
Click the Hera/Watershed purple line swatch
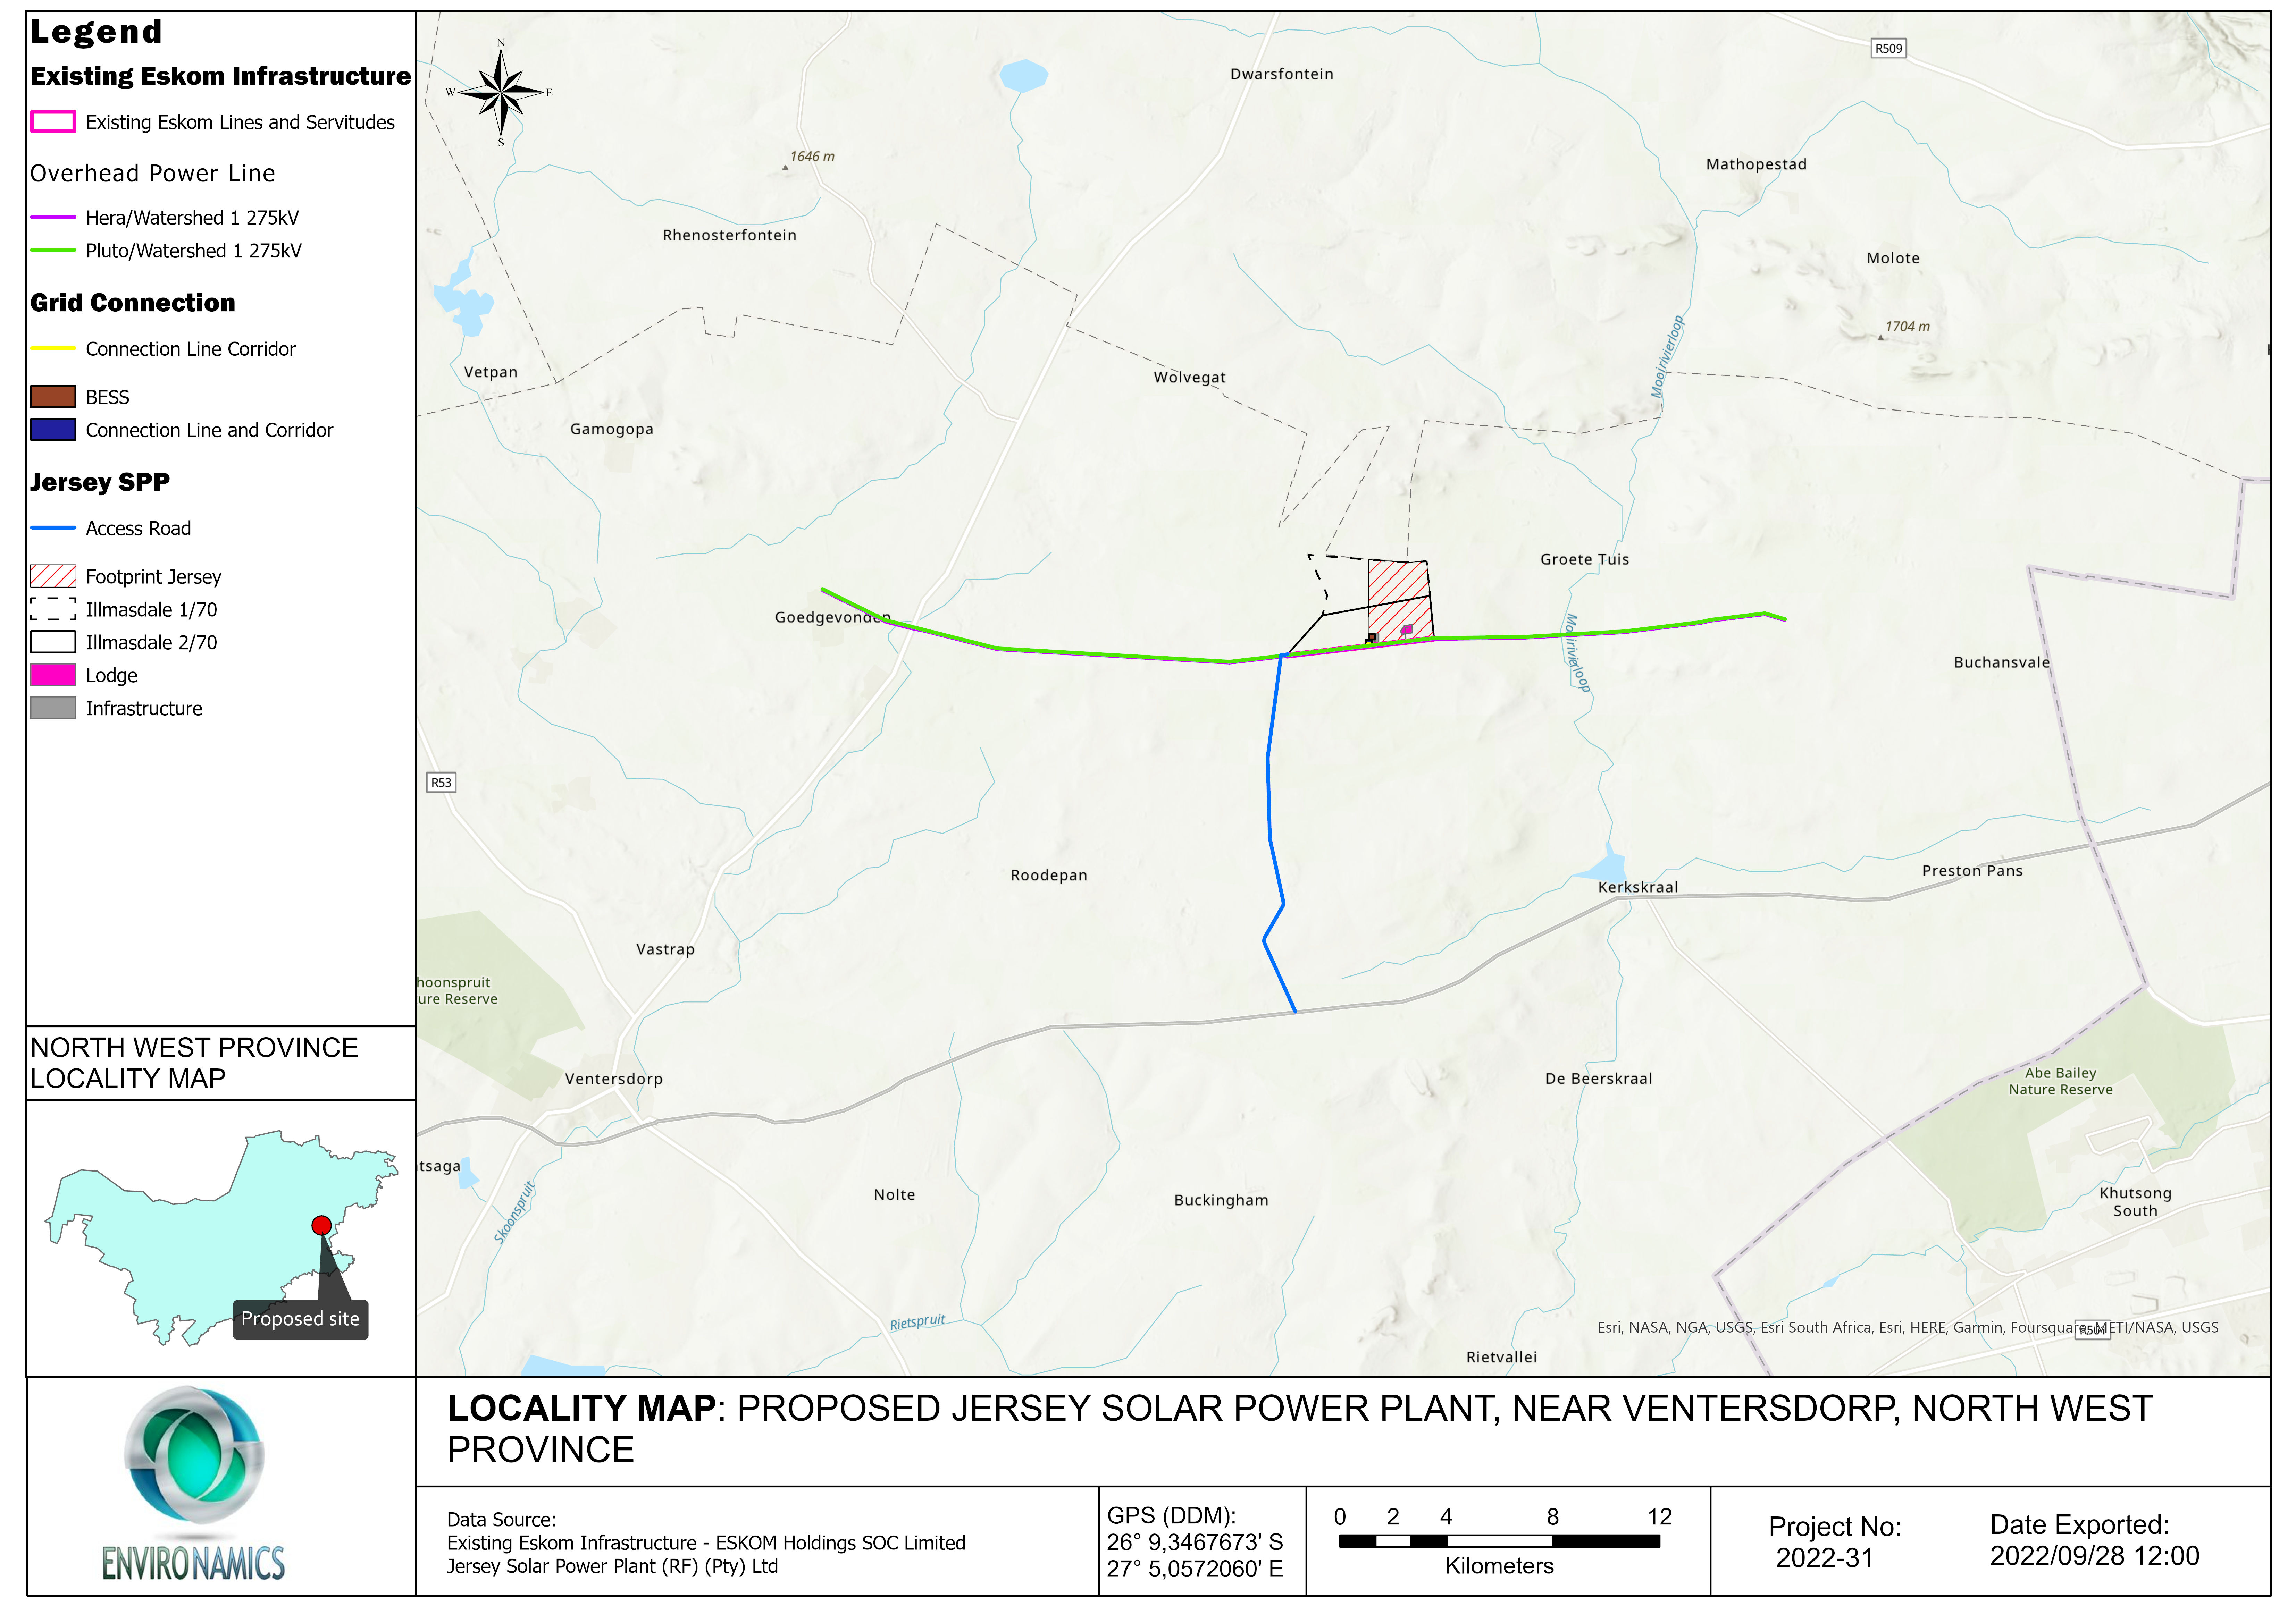coord(53,217)
